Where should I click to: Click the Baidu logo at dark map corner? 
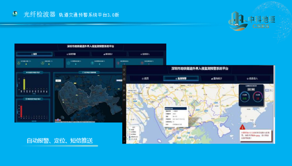[58, 120]
